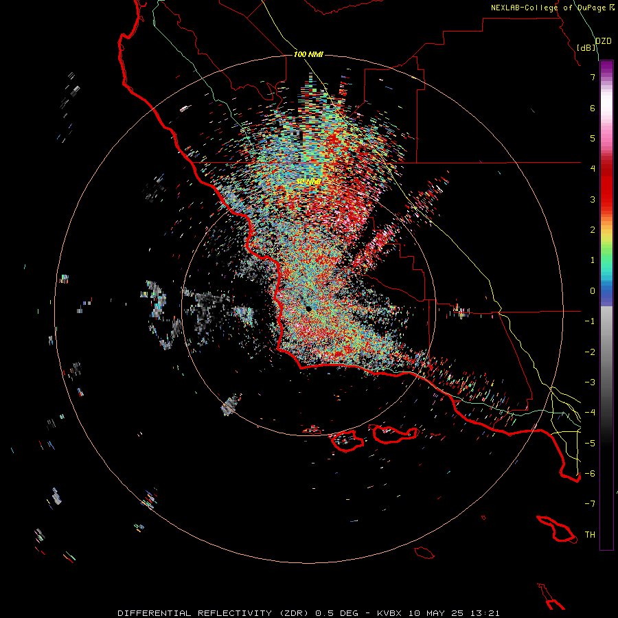Click the [dB] units label
The width and height of the screenshot is (618, 618).
[x=586, y=47]
